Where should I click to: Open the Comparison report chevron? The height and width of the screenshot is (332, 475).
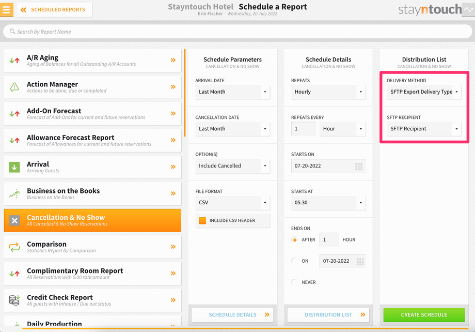pyautogui.click(x=173, y=247)
